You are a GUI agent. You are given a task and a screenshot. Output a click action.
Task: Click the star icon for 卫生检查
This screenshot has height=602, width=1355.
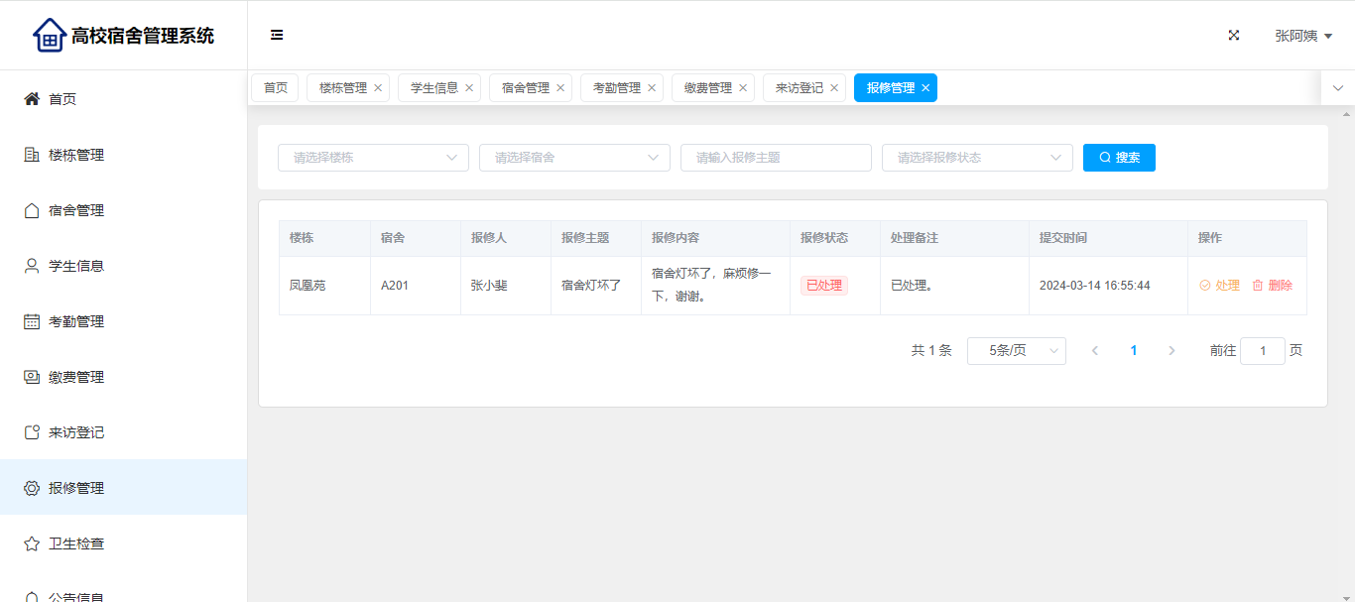click(32, 543)
